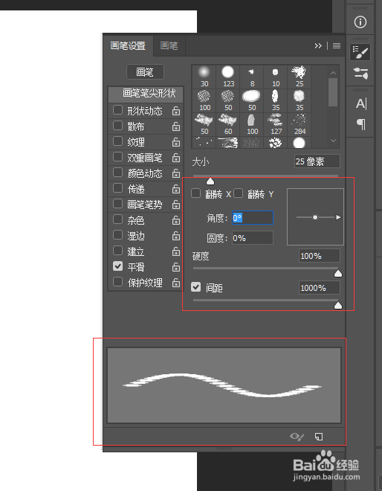Open the Paragraph panel icon
Image resolution: width=382 pixels, height=491 pixels.
tap(360, 124)
